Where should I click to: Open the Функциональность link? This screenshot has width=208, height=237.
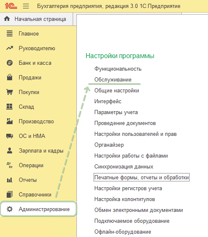118,69
